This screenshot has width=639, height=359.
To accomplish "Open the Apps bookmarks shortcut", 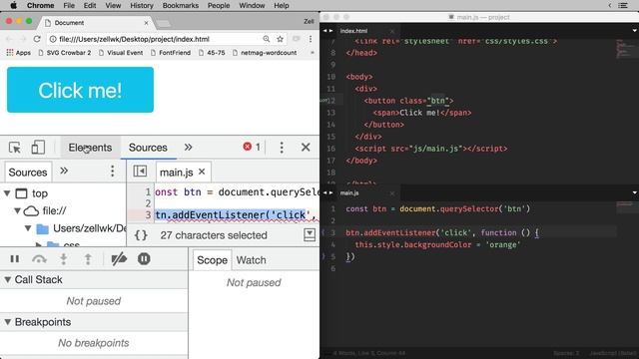I will (x=18, y=53).
